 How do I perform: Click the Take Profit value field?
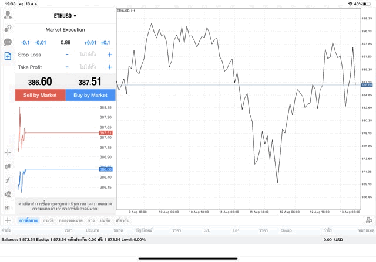pos(88,67)
